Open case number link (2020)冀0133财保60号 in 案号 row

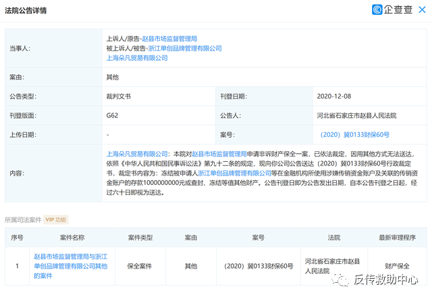[x=354, y=135]
